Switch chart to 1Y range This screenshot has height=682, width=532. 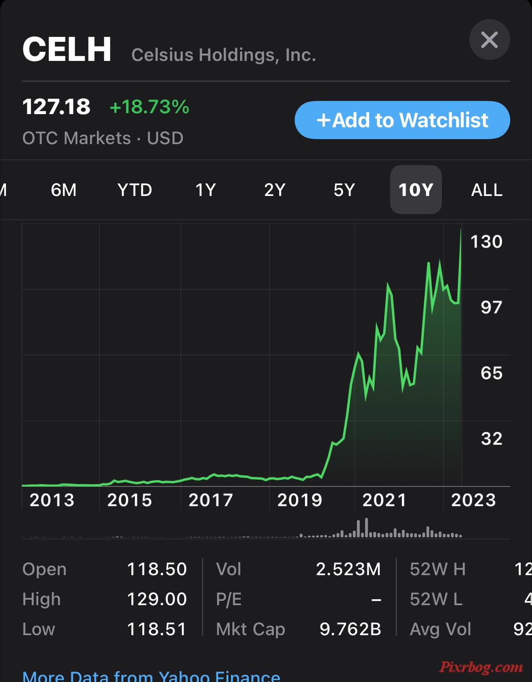(x=206, y=190)
